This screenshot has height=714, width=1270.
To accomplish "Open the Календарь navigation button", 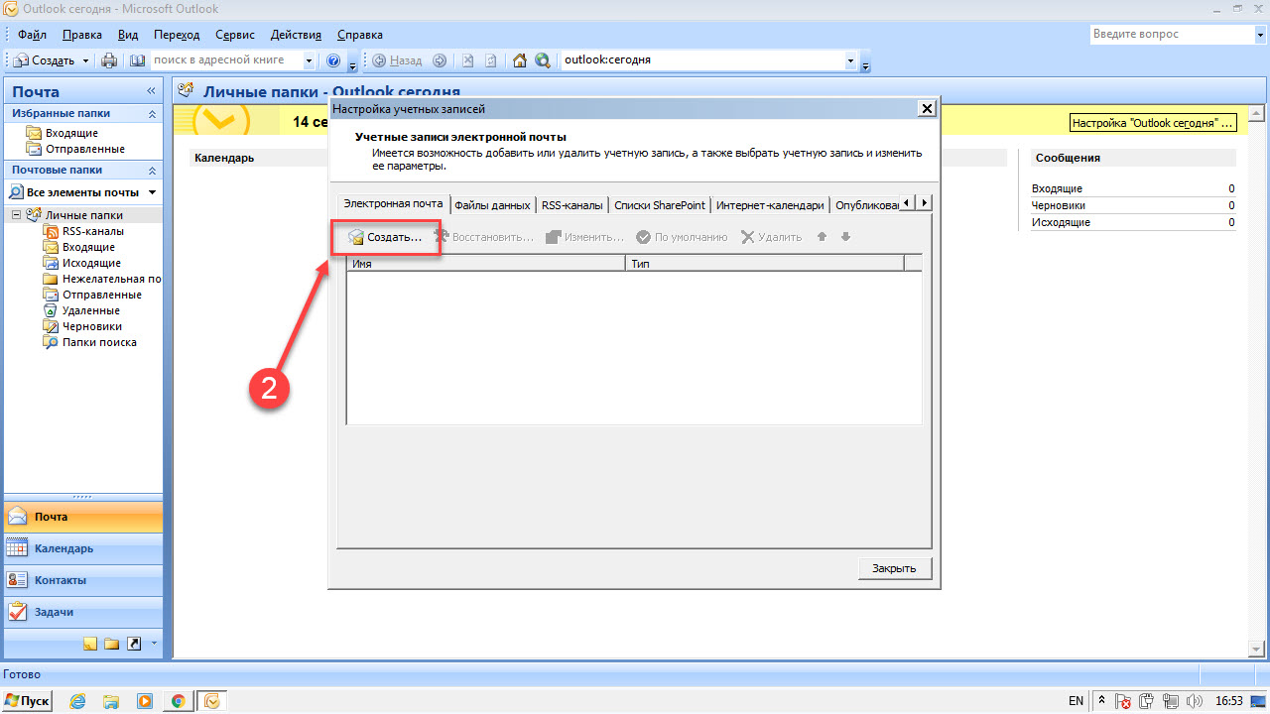I will [x=82, y=548].
